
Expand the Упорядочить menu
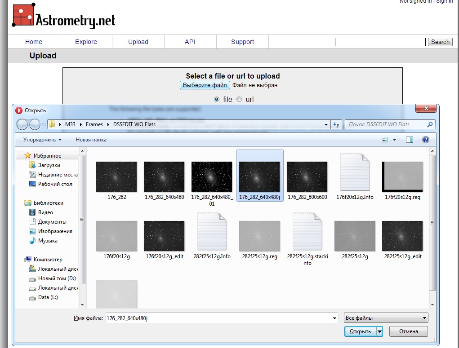(42, 140)
